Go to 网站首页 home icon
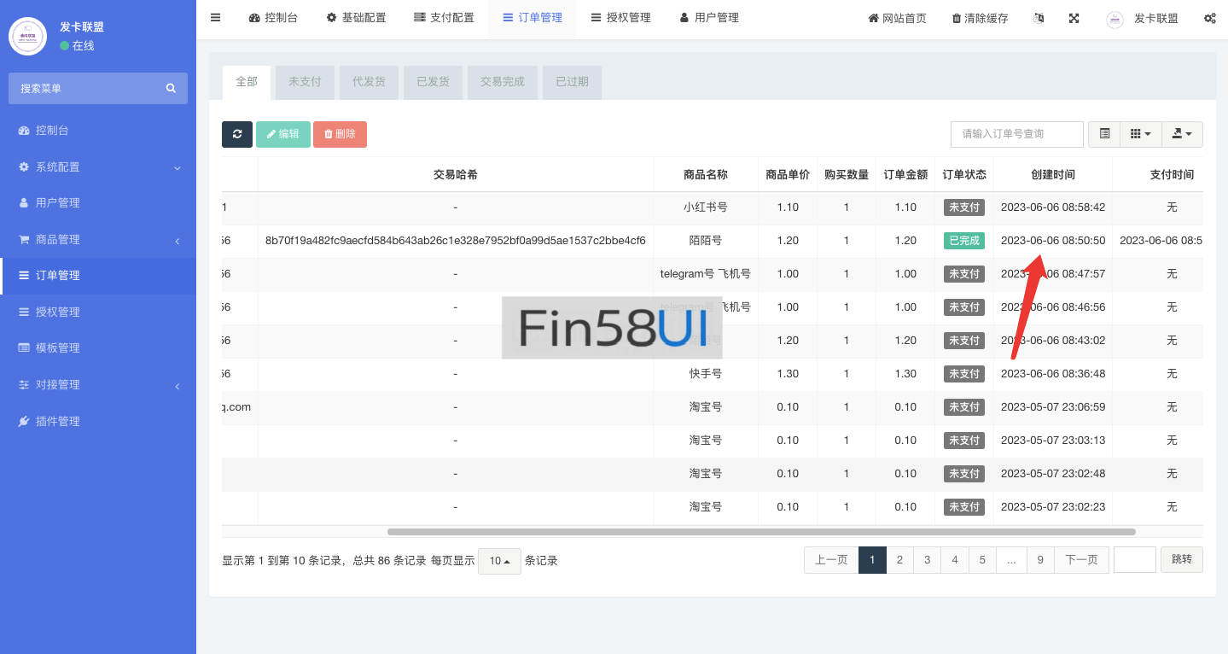 [897, 18]
